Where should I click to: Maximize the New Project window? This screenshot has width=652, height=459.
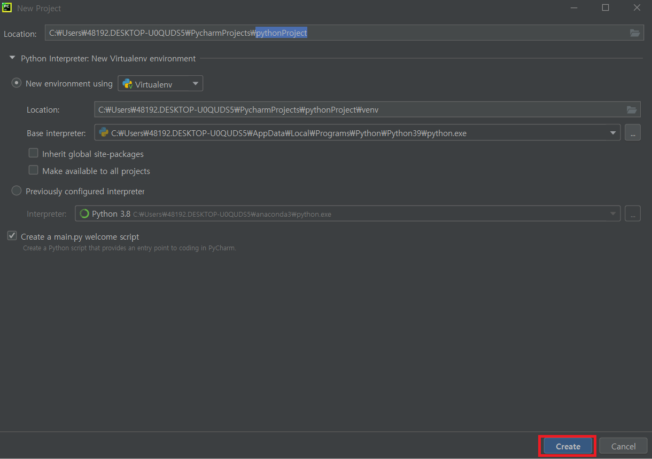click(606, 8)
